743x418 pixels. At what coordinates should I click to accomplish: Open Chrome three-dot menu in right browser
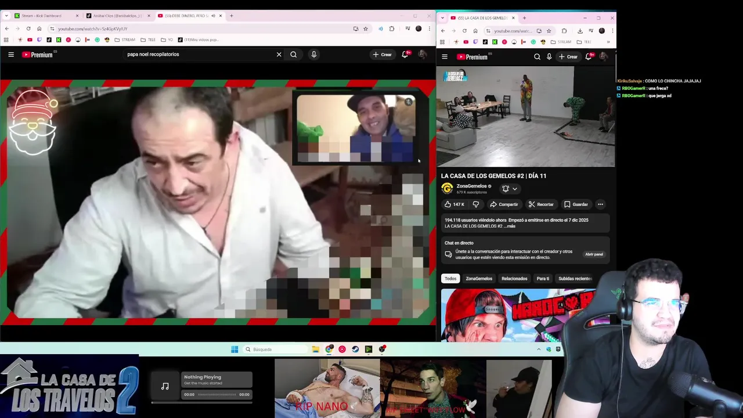coord(611,31)
